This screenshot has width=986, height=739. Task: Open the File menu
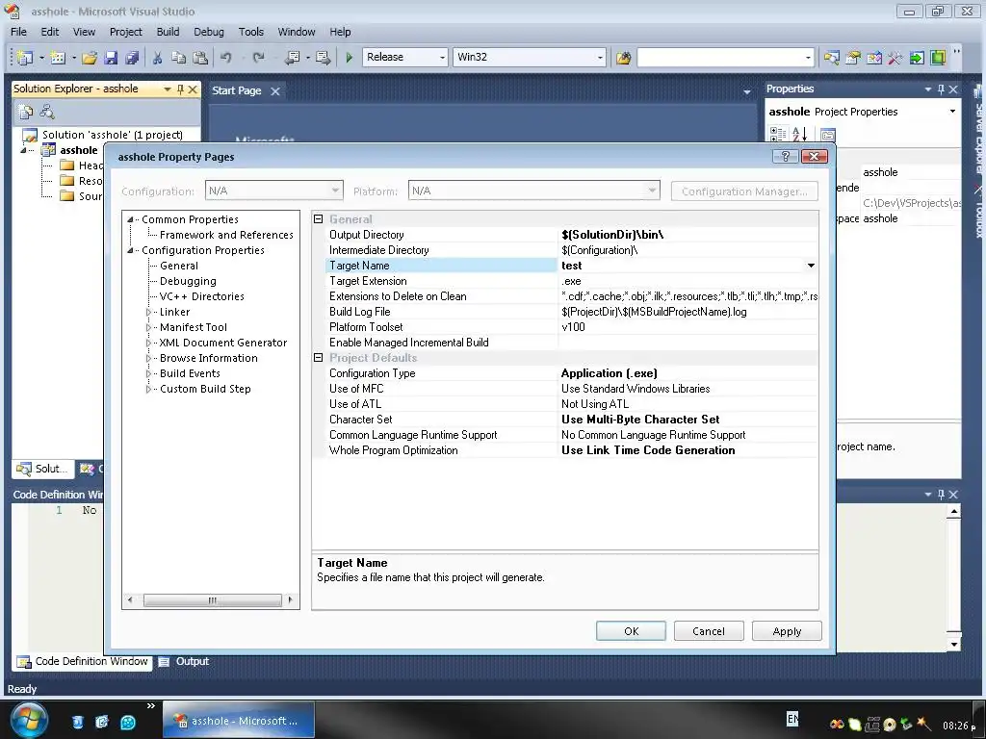[x=19, y=32]
